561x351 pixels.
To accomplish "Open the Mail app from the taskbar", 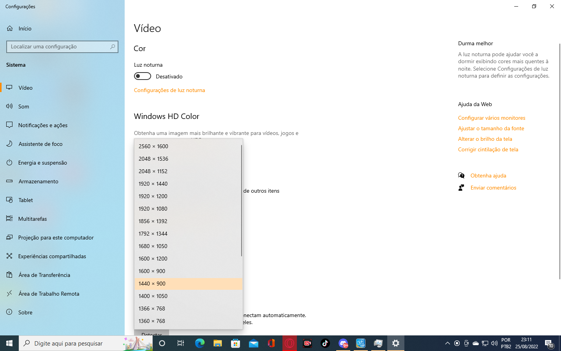I will (254, 343).
